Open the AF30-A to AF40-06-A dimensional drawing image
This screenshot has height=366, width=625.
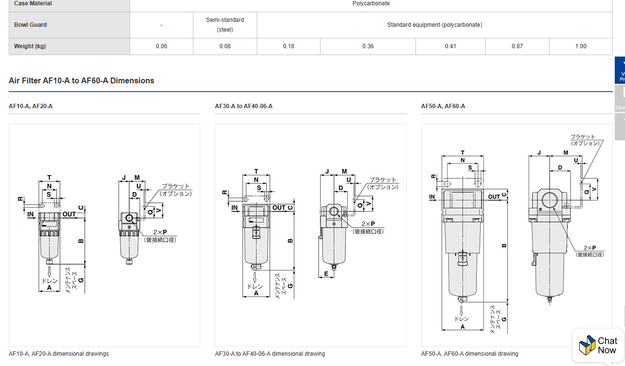coord(311,235)
